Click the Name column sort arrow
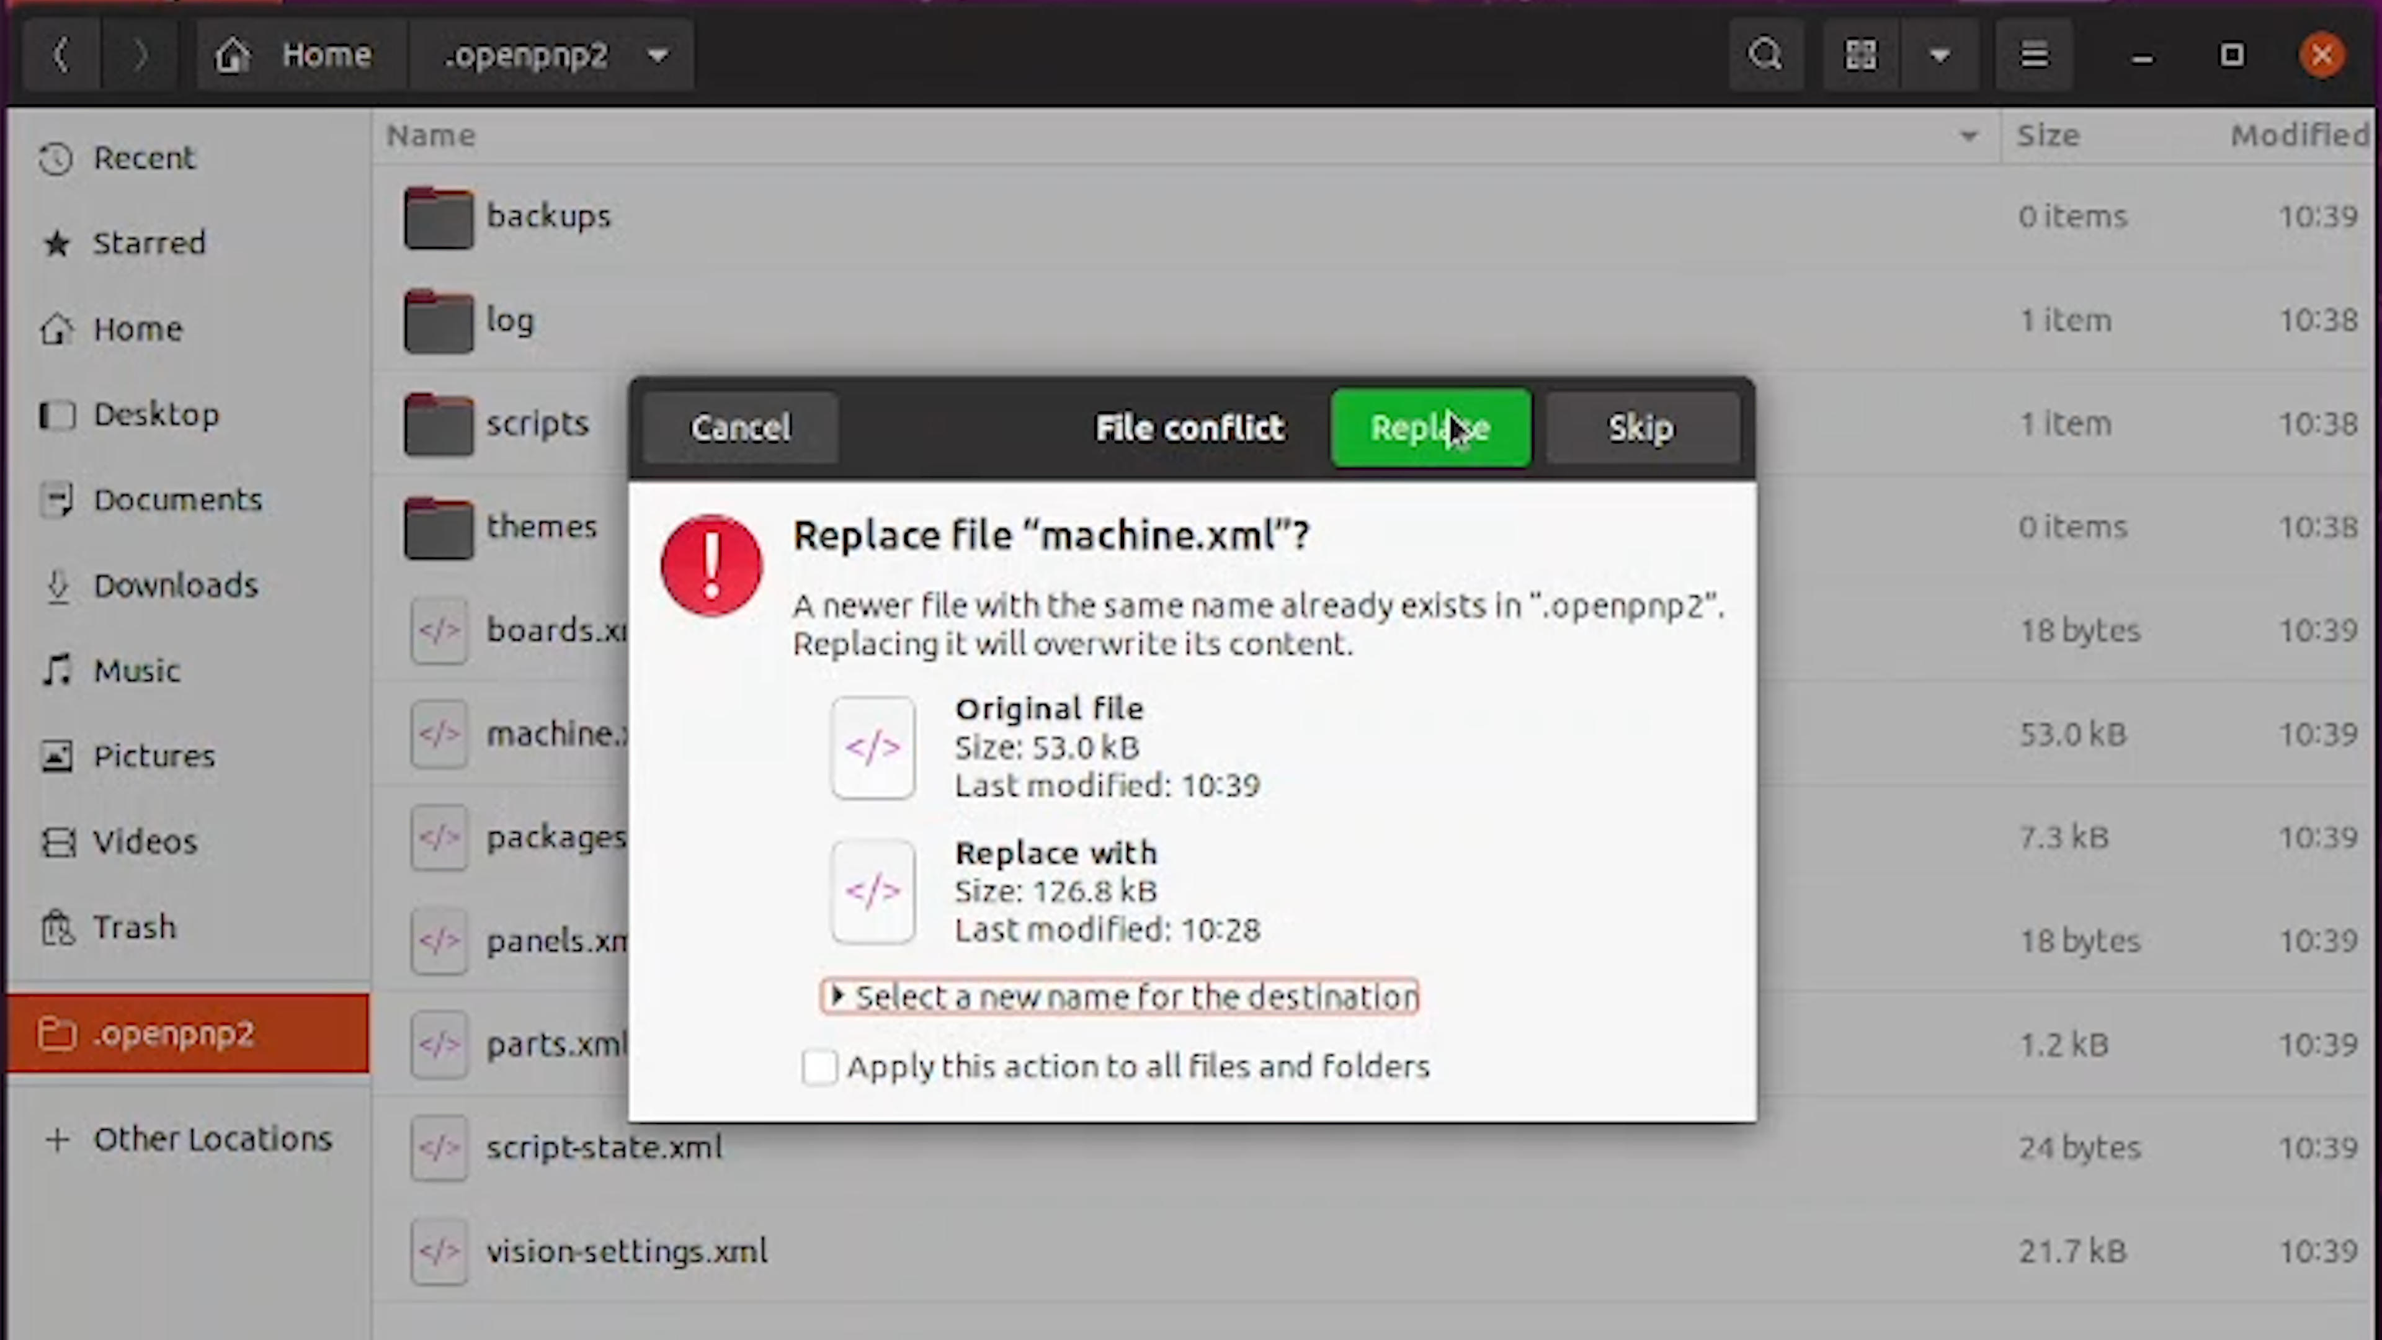This screenshot has height=1340, width=2382. pos(1969,137)
